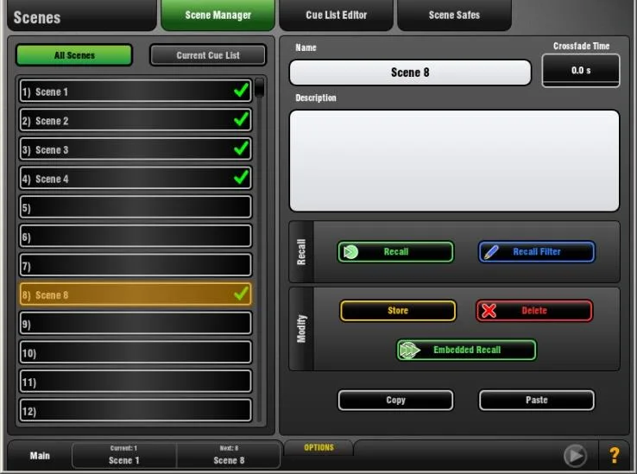The image size is (637, 474).
Task: Click the green checkmark on Scene 1
Action: click(x=242, y=91)
